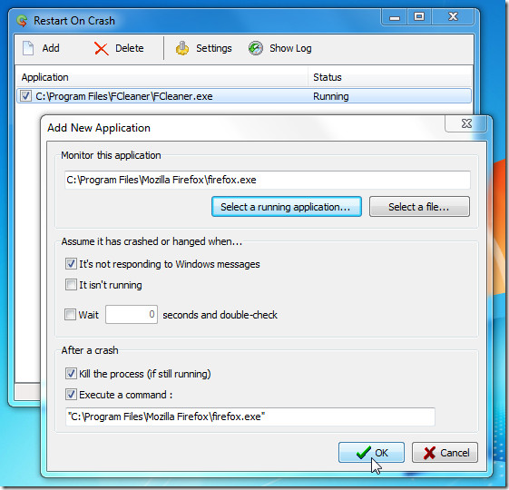509x490 pixels.
Task: Select the FCleaner.exe application row
Action: (244, 96)
